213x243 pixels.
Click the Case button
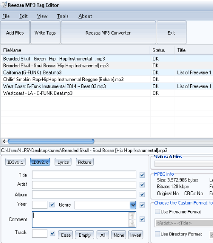pos(65,235)
